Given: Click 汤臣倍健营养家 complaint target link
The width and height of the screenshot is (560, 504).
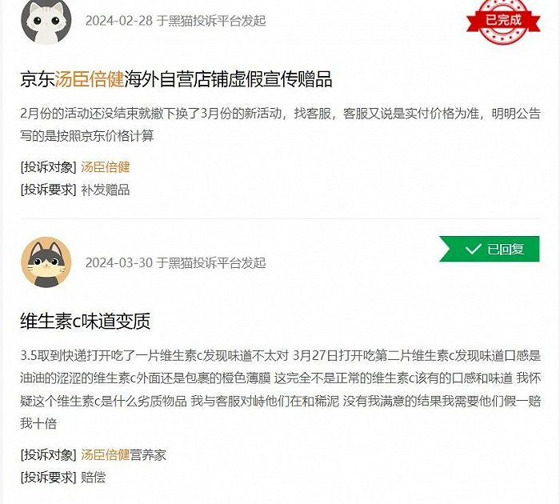Looking at the screenshot, I should [x=123, y=455].
